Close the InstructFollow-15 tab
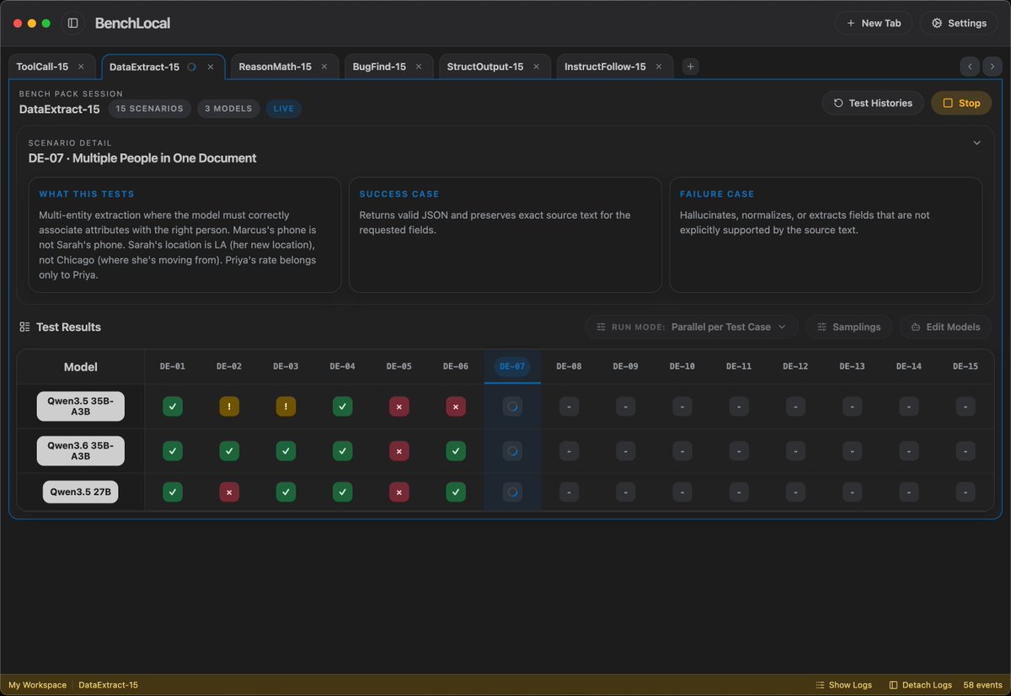1011x696 pixels. point(659,66)
